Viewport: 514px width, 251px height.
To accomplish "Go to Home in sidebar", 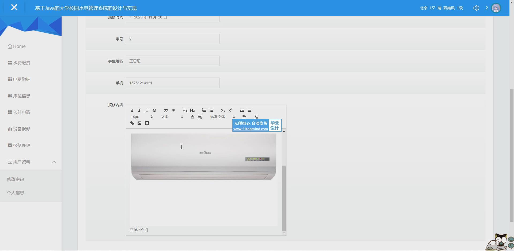I will (x=17, y=46).
